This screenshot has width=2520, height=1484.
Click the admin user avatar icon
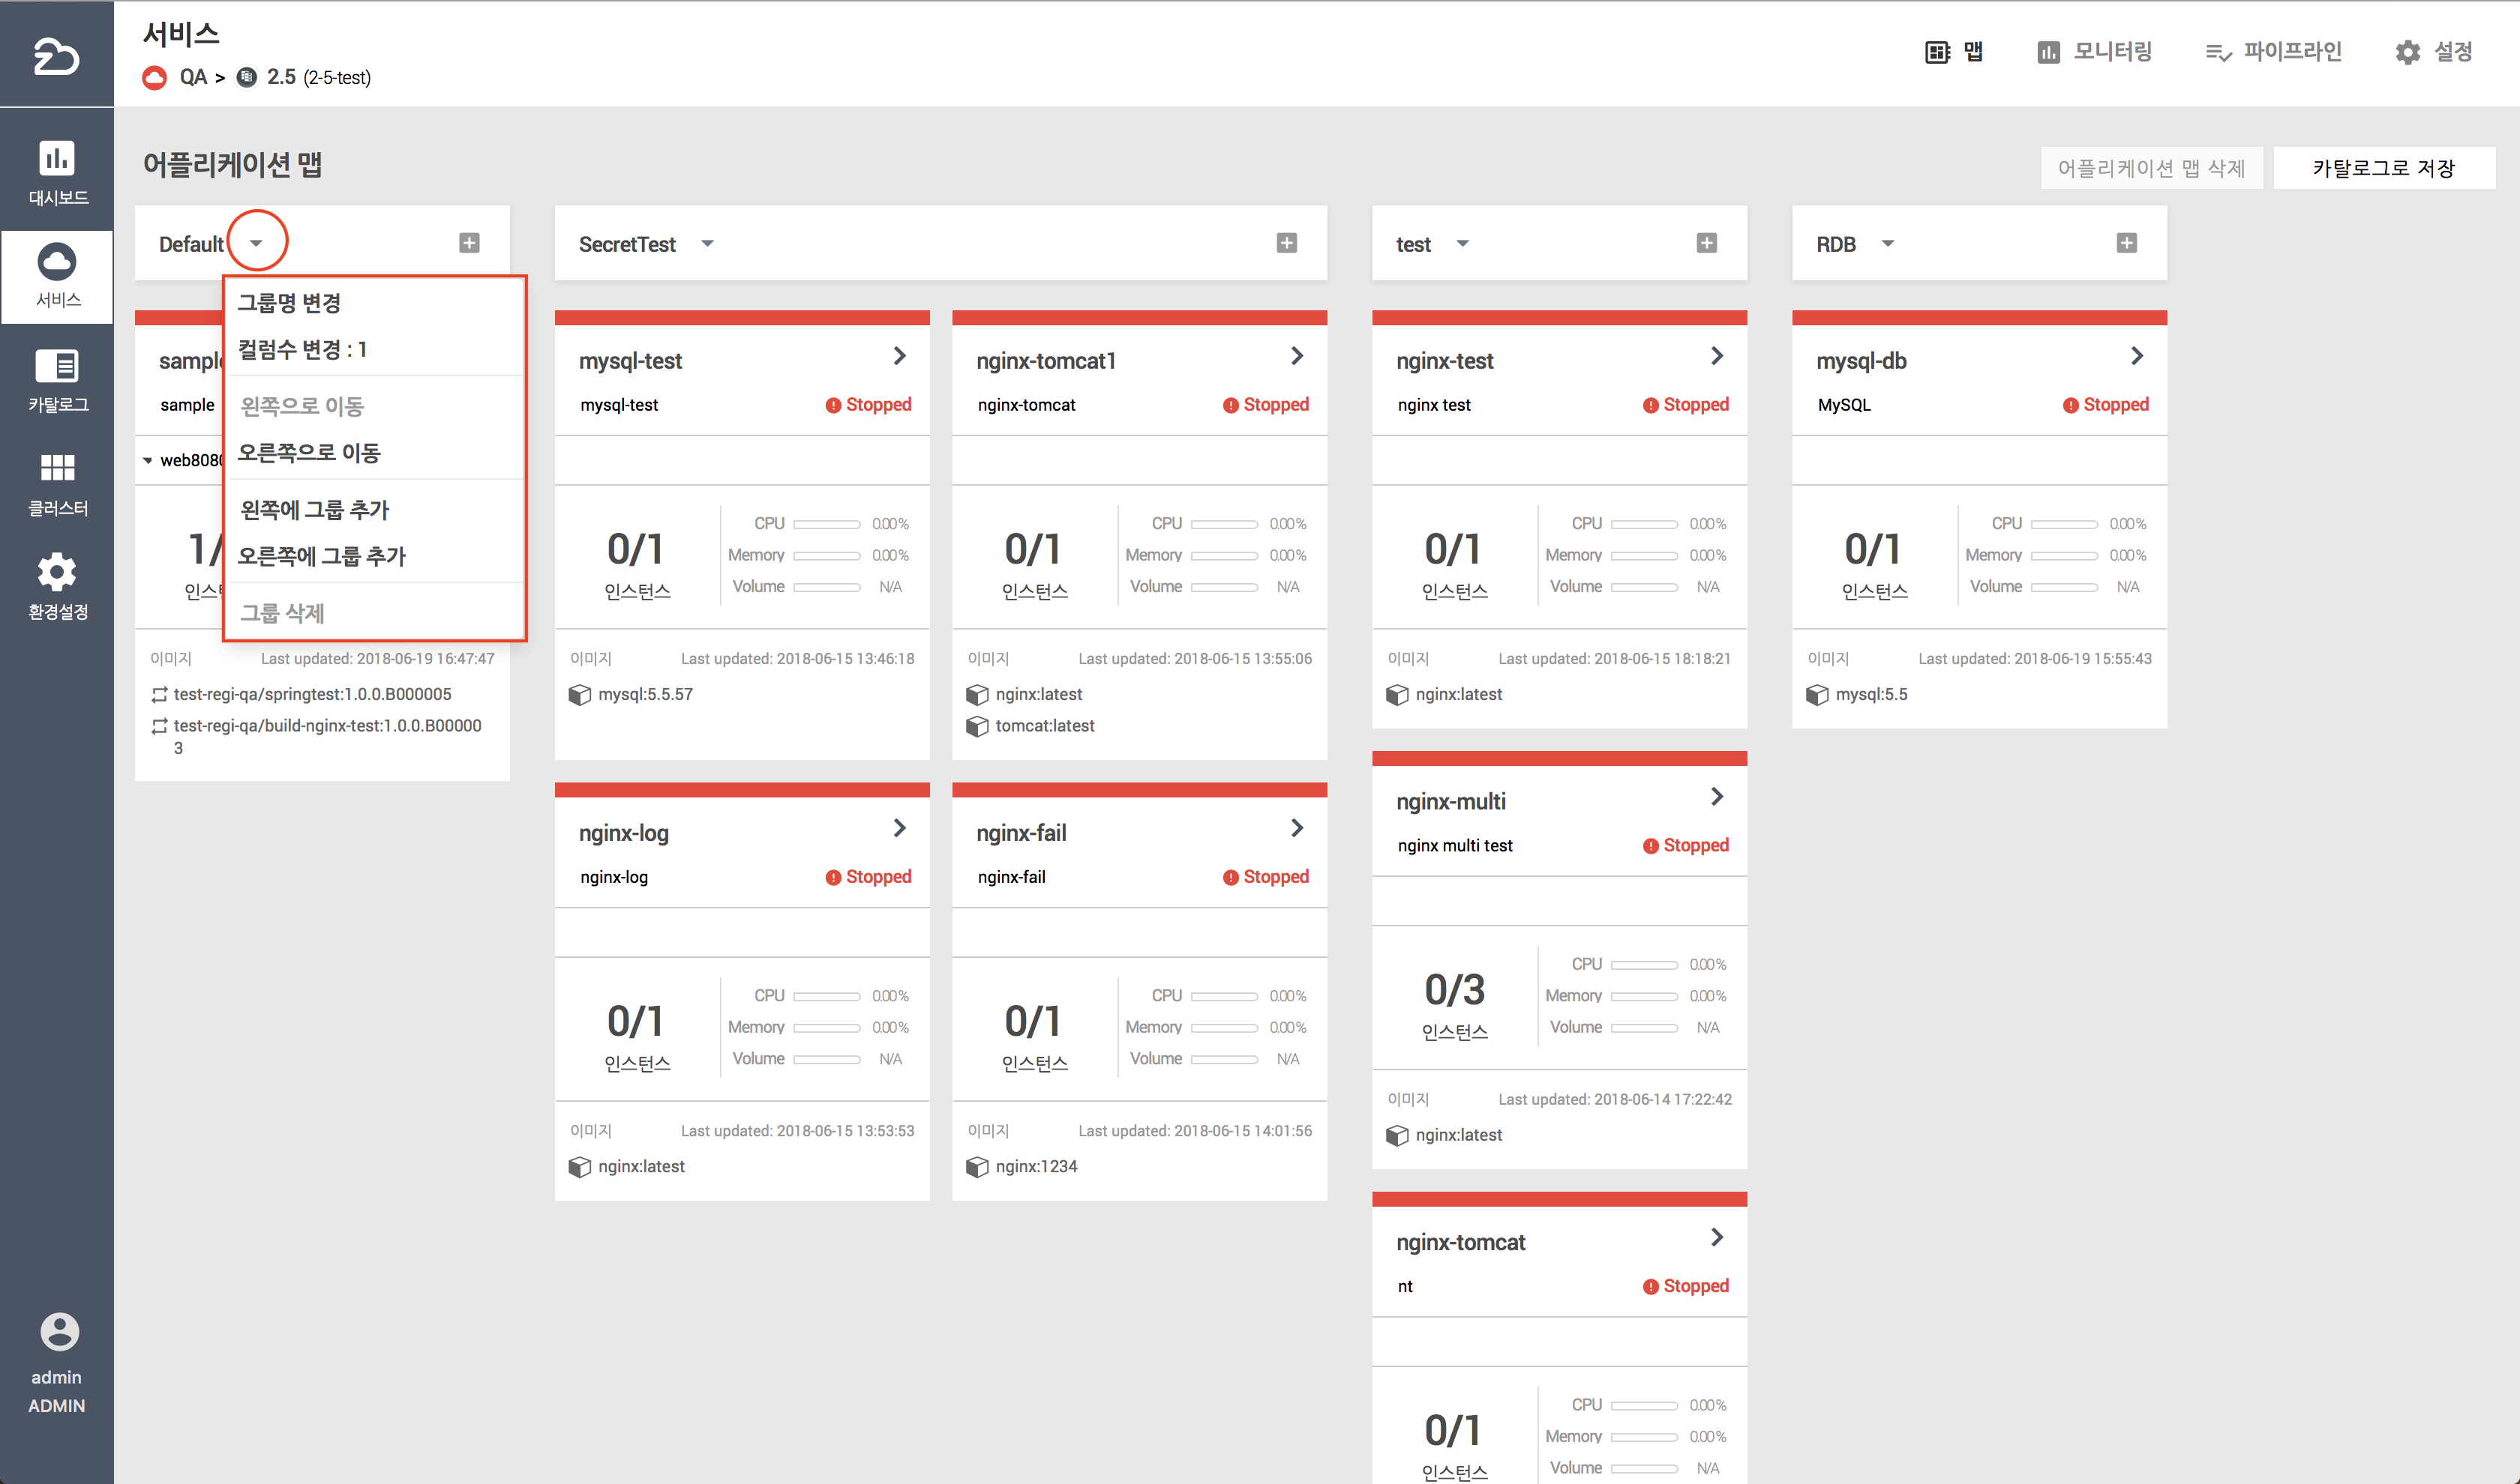pos(58,1331)
